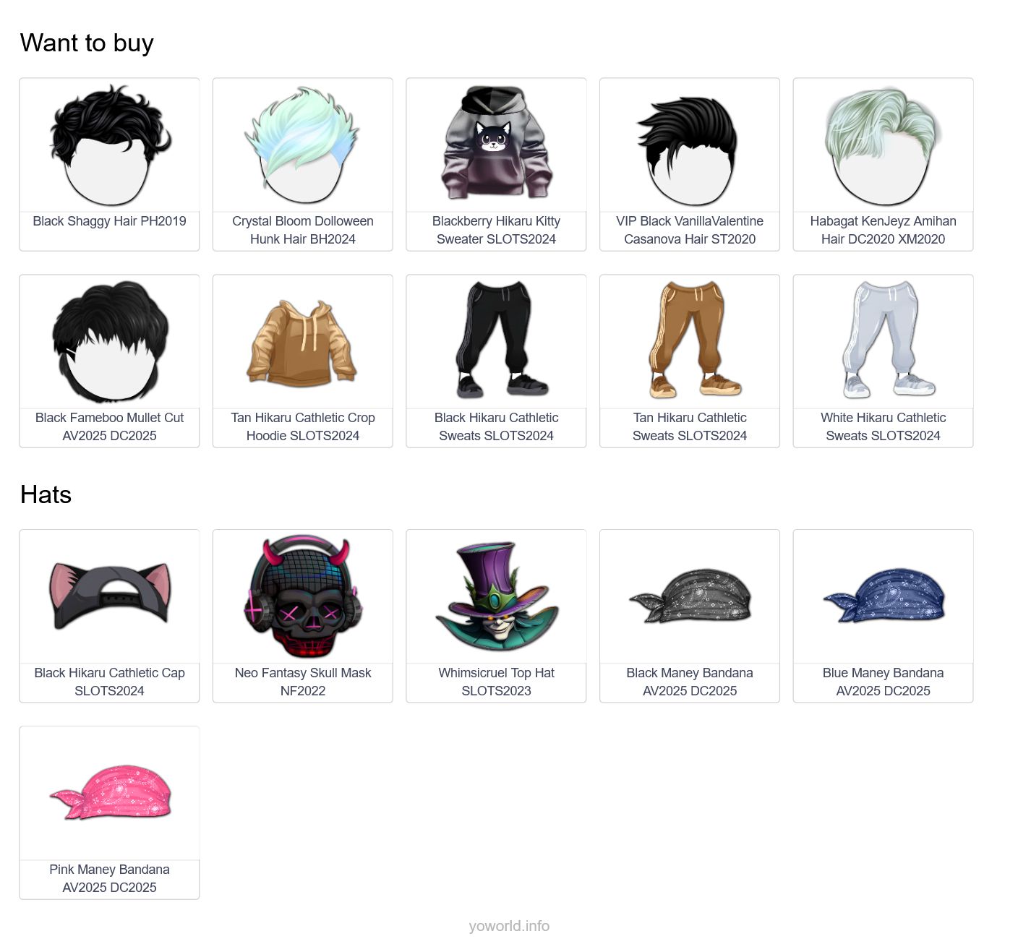Choose the Black Maney Bandana image

[690, 596]
